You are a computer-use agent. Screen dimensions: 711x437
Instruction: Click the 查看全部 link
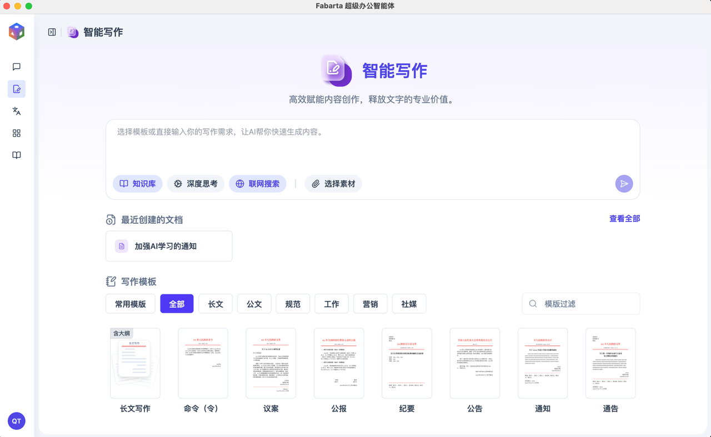[x=624, y=219]
